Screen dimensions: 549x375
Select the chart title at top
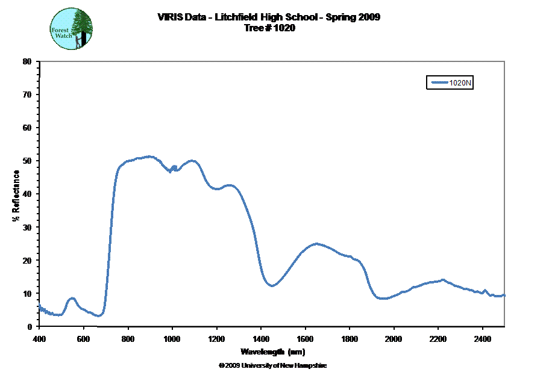click(268, 17)
